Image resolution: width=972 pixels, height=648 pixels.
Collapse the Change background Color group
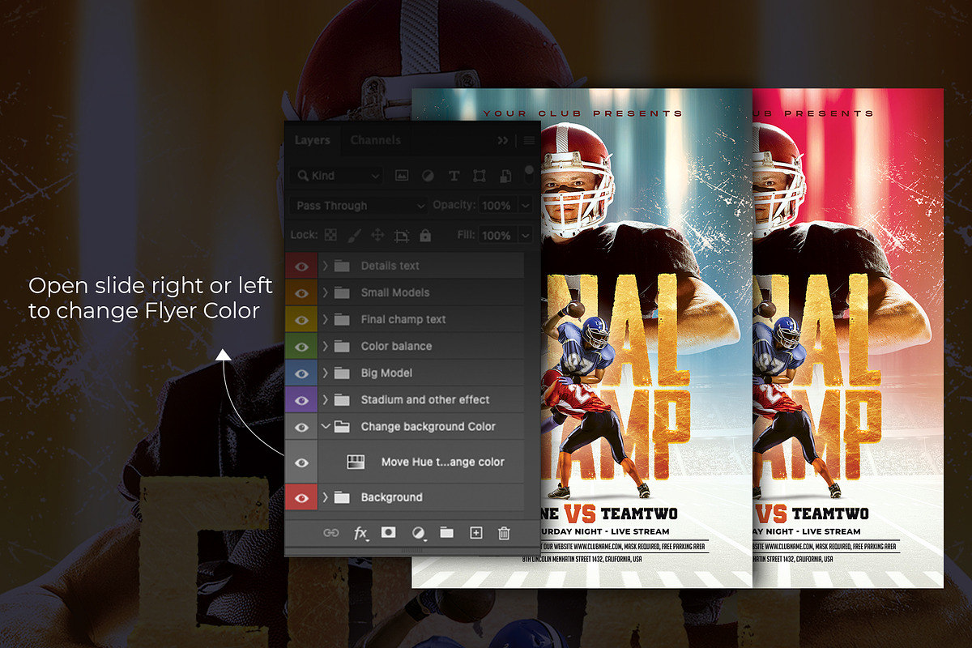pos(325,426)
